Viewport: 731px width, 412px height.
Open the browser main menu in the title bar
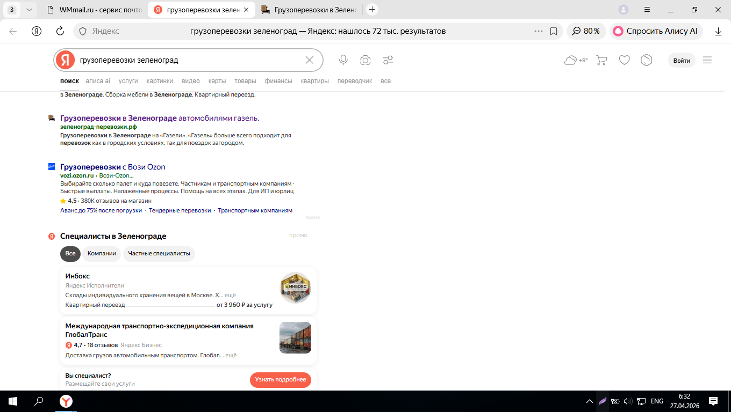pos(647,10)
